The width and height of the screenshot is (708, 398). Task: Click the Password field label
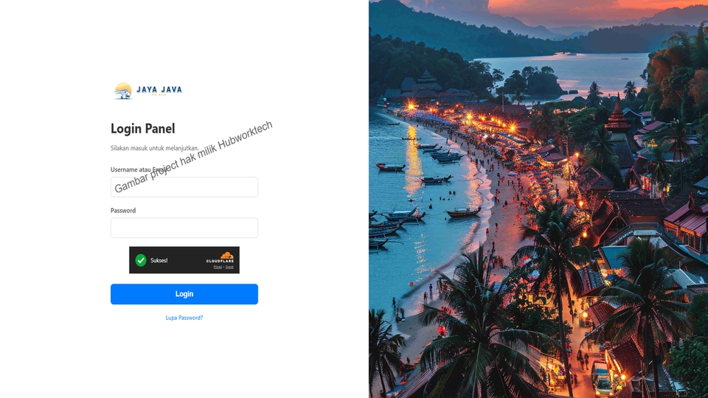click(x=123, y=211)
